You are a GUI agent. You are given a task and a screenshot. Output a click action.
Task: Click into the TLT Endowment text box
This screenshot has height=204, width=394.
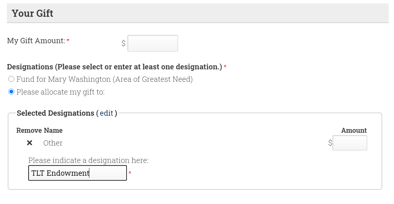point(77,173)
